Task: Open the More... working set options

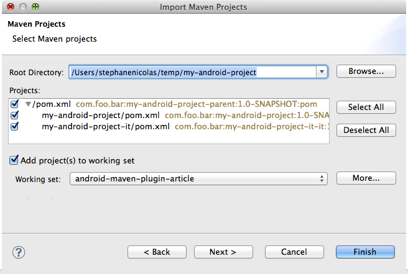Action: [366, 178]
